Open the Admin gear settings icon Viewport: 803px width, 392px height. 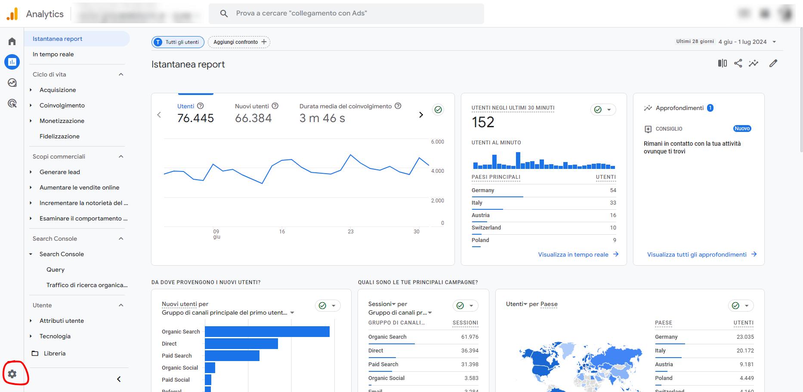[x=12, y=374]
